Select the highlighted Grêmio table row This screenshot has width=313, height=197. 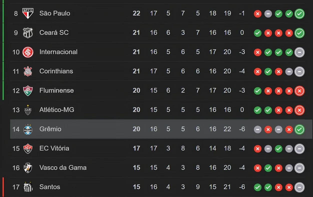coord(161,129)
